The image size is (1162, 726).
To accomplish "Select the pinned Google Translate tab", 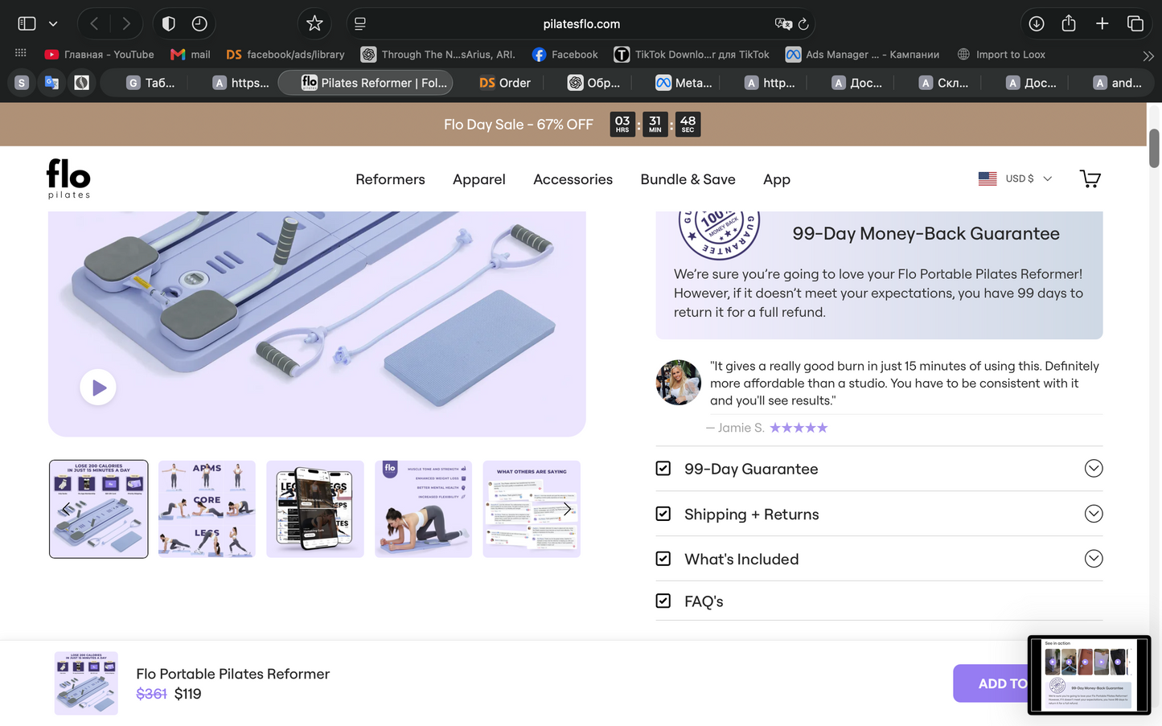I will coord(51,82).
